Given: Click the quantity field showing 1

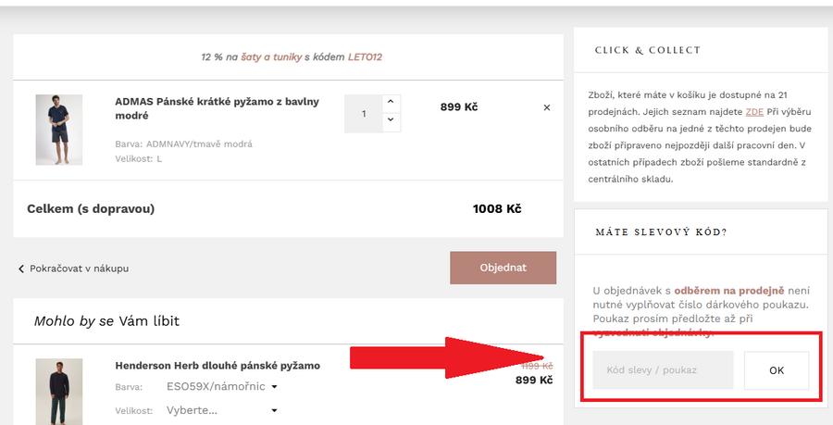Looking at the screenshot, I should point(365,113).
